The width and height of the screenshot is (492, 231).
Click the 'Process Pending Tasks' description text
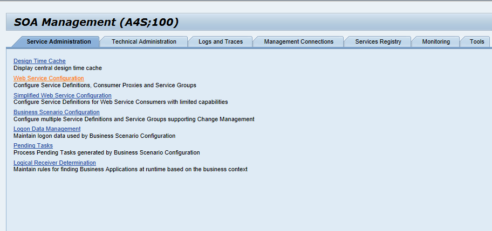tap(106, 152)
